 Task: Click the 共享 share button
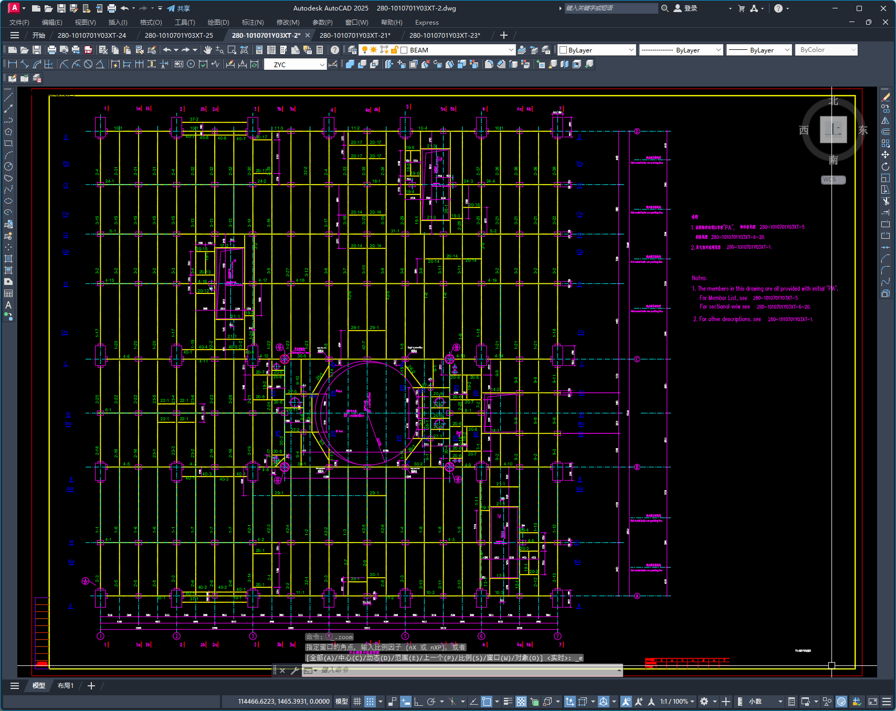pyautogui.click(x=178, y=8)
